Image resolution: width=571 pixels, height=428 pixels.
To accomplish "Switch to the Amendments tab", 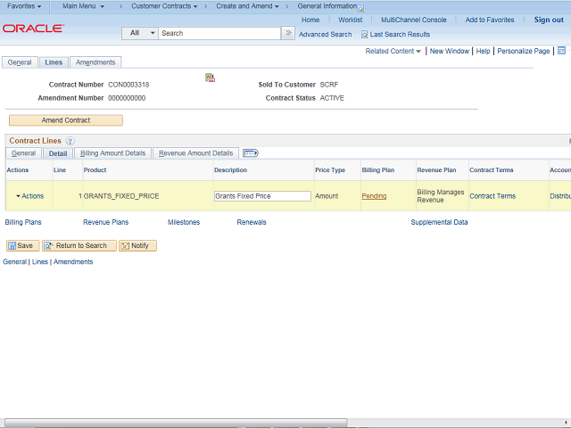I will 95,62.
